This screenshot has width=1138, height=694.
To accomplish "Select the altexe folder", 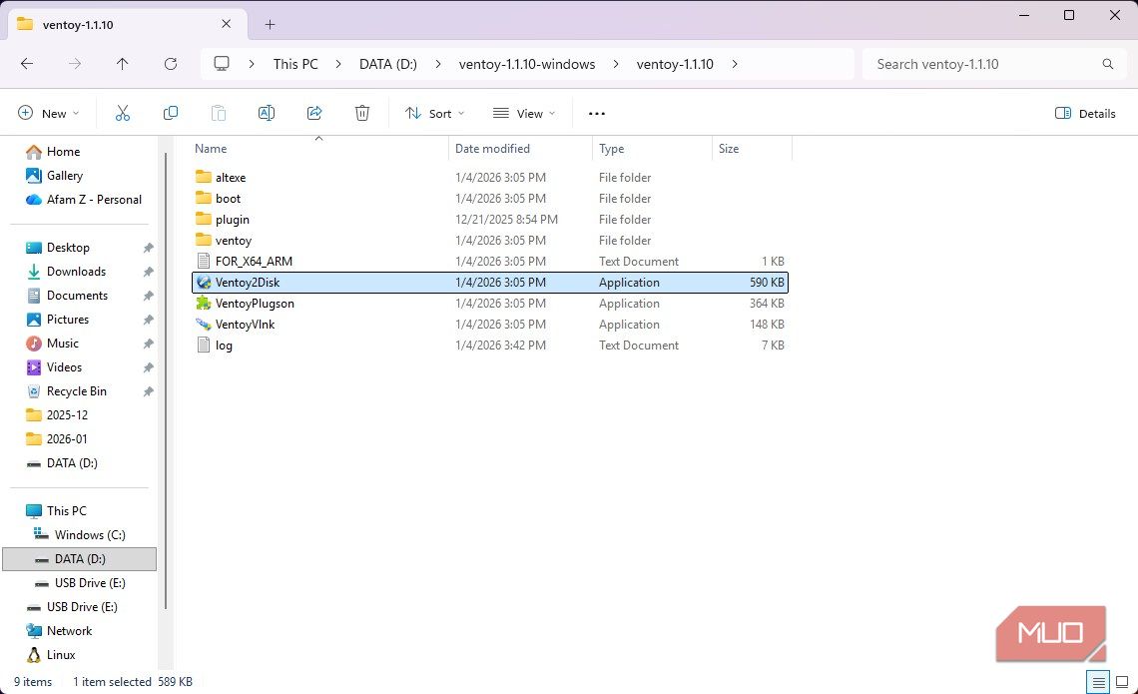I will coord(490,177).
